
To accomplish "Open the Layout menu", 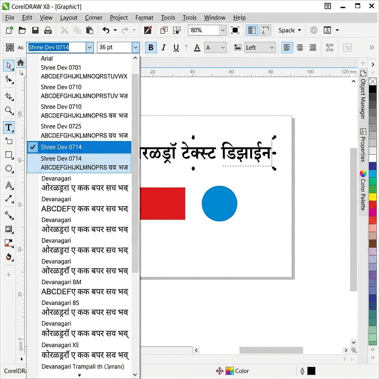I will pyautogui.click(x=68, y=18).
